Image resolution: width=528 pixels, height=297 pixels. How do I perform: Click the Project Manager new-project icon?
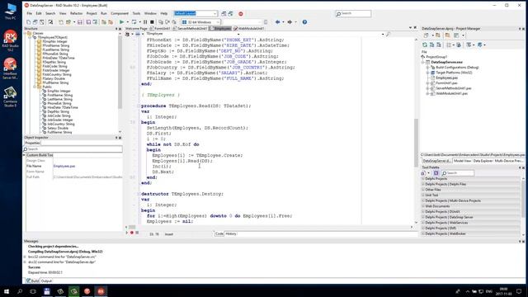[x=426, y=35]
